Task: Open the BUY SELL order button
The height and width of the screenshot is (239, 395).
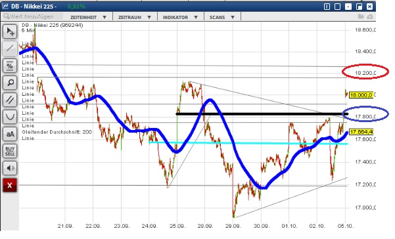Action: [10, 151]
